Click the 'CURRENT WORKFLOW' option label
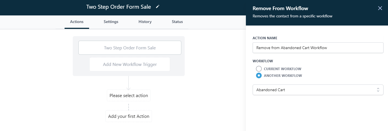Screen dimensions: 388x131 pos(283,69)
